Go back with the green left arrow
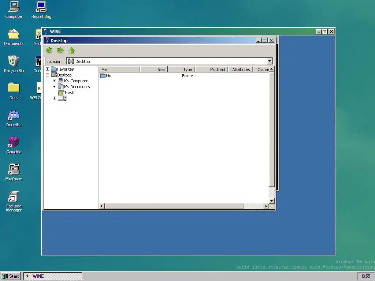375x281 pixels. [x=49, y=50]
